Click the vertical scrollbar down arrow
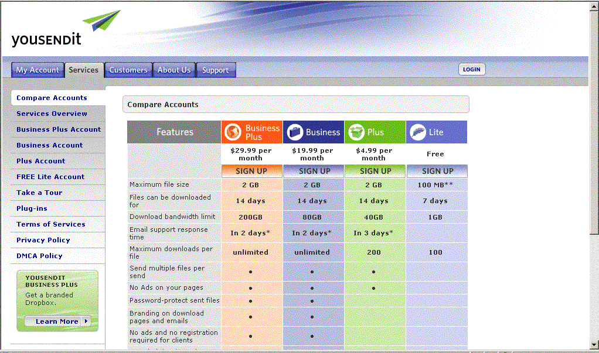The height and width of the screenshot is (353, 599). [594, 344]
